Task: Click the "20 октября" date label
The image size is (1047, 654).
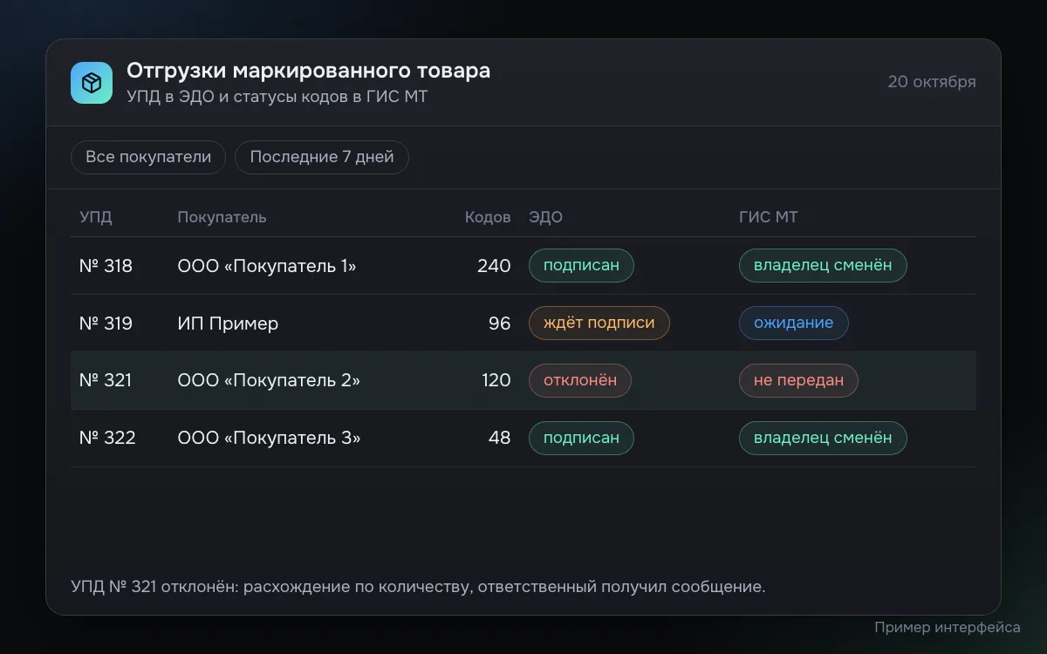Action: [x=932, y=82]
